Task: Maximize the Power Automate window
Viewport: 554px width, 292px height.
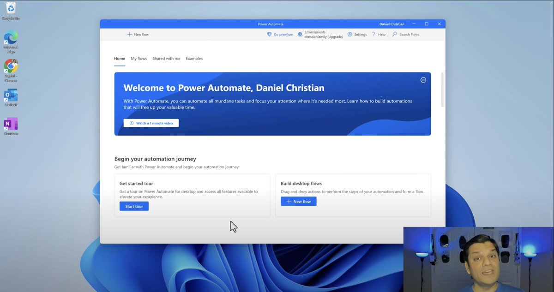Action: 427,24
